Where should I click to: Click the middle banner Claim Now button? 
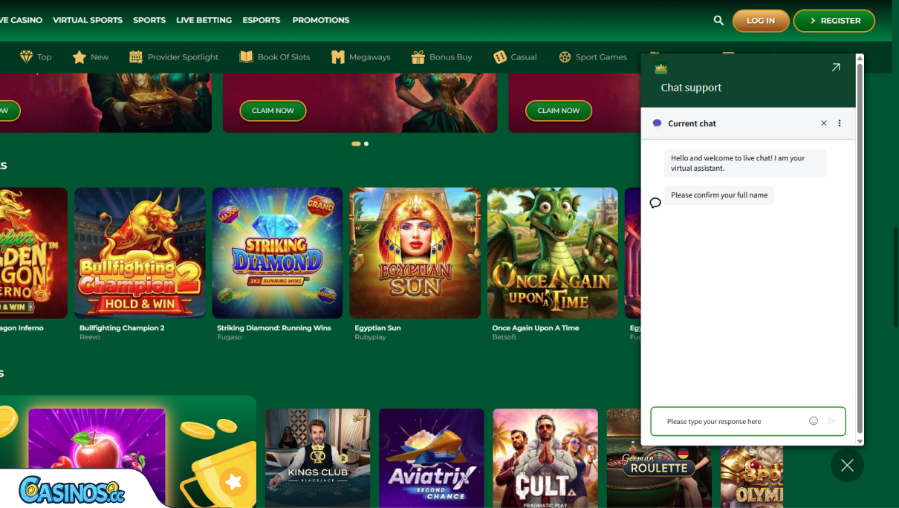pos(273,111)
